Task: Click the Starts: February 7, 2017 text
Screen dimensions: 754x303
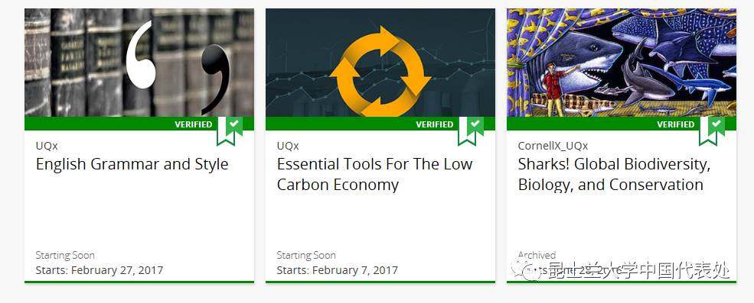Action: (x=337, y=270)
